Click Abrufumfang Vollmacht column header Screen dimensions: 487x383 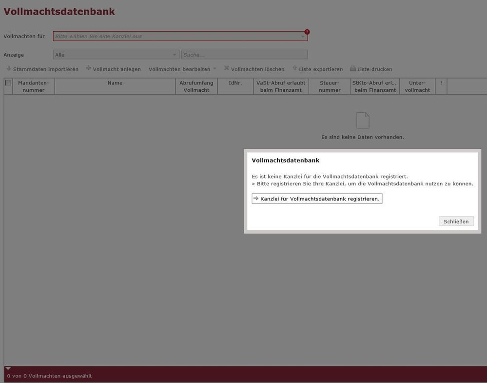click(x=196, y=86)
